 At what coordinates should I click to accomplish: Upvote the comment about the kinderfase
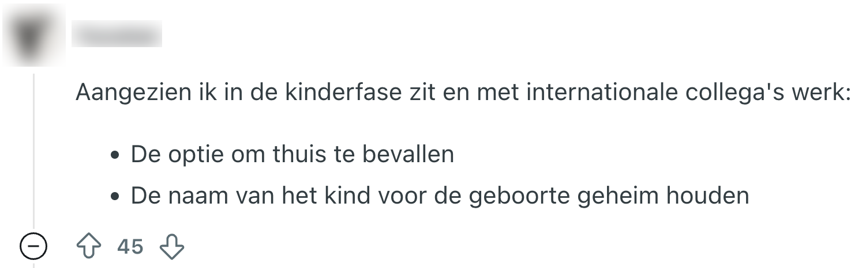(88, 247)
